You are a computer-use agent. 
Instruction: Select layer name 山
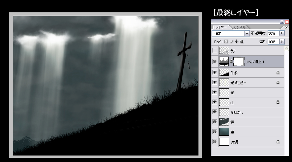(232, 102)
